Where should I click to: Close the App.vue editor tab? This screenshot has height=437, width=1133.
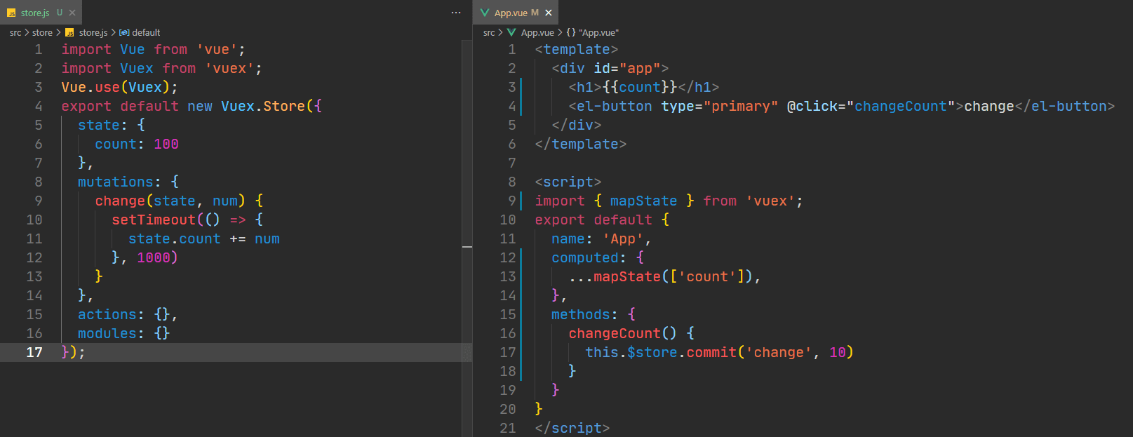(549, 13)
